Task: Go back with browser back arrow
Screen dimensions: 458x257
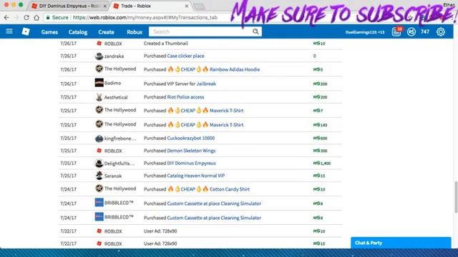Action: [6, 17]
